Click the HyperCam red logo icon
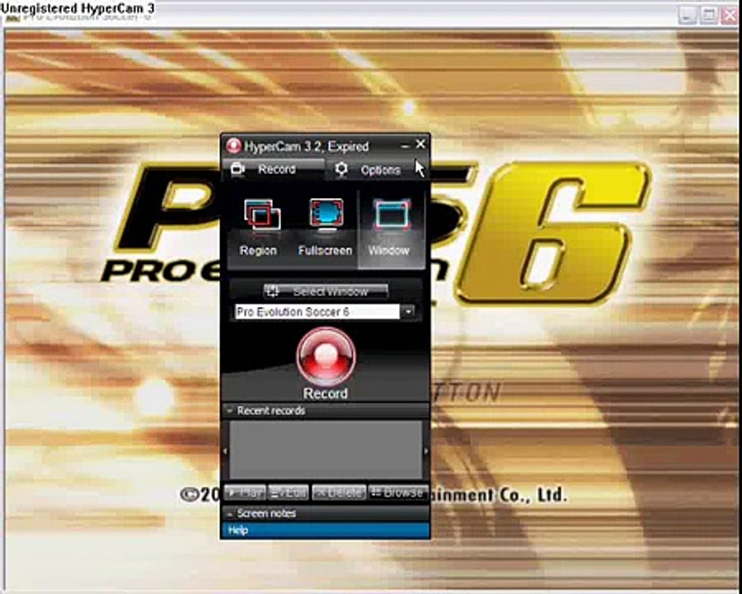 pyautogui.click(x=233, y=146)
